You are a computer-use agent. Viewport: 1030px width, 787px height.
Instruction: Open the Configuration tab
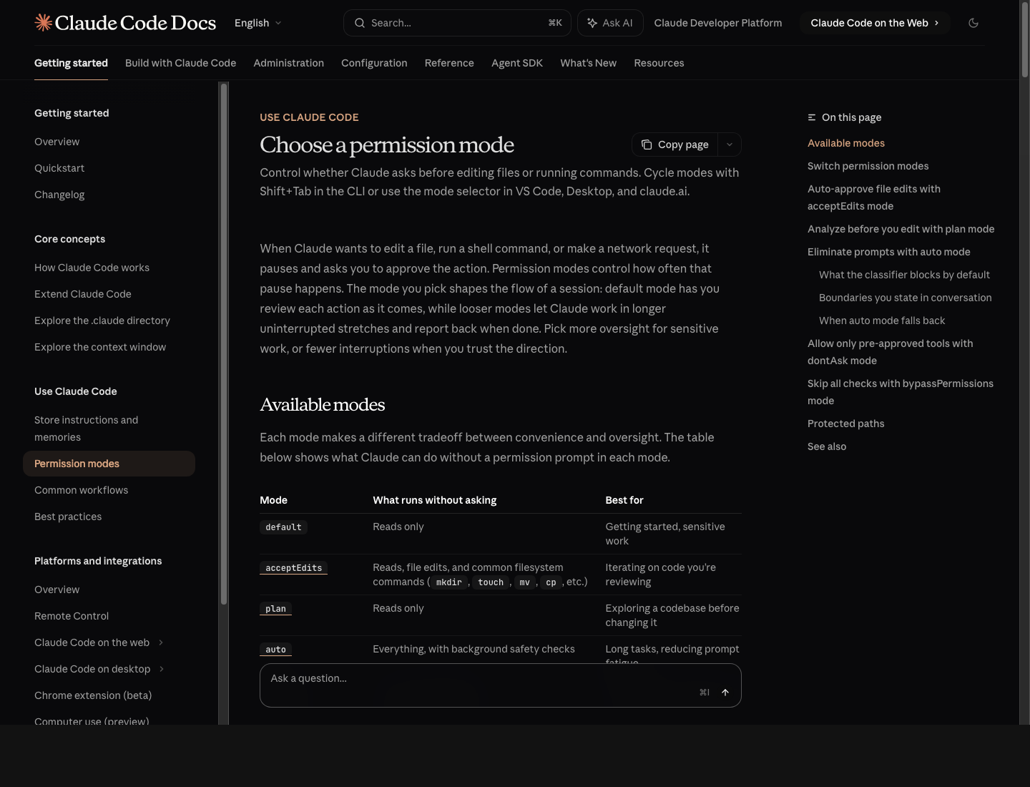pos(374,63)
